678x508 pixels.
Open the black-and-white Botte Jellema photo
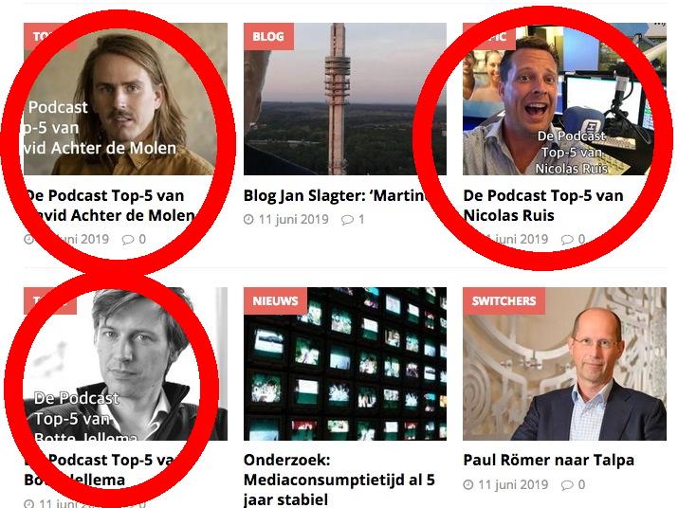point(125,364)
